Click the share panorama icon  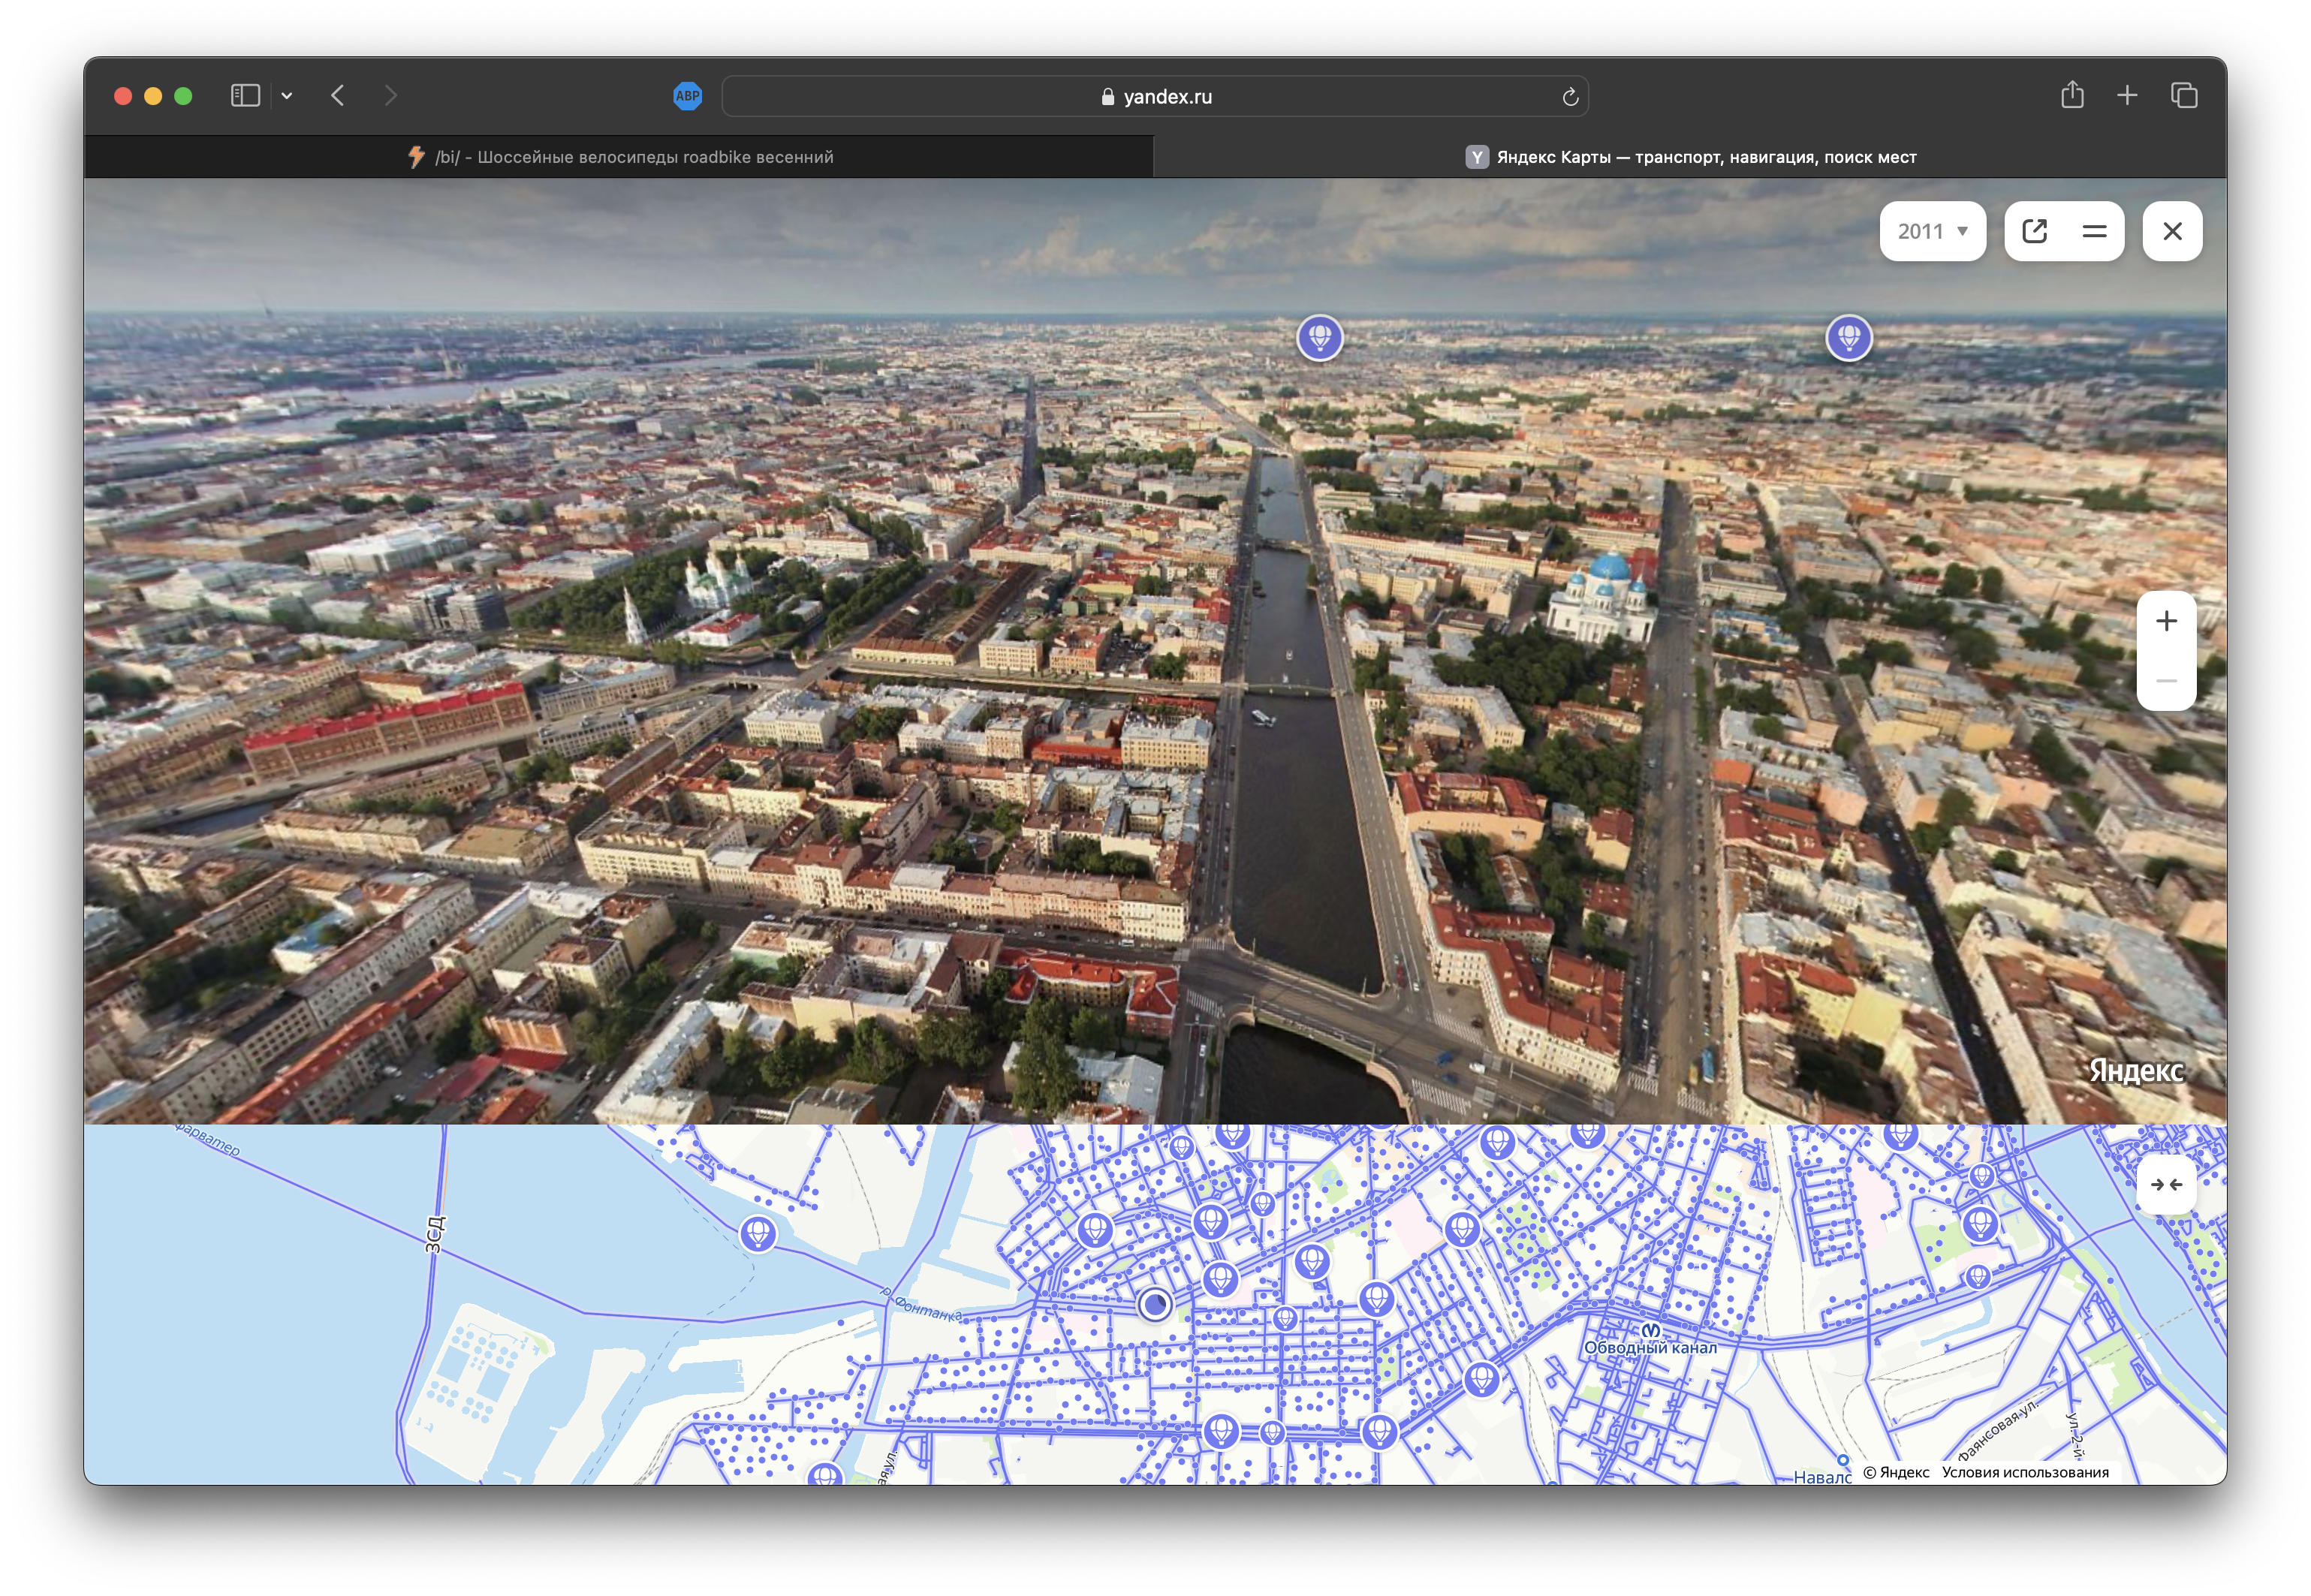point(2035,231)
